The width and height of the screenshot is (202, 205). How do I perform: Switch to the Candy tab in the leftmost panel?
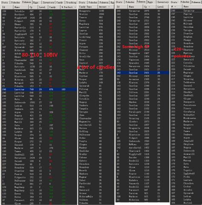(x=60, y=3)
